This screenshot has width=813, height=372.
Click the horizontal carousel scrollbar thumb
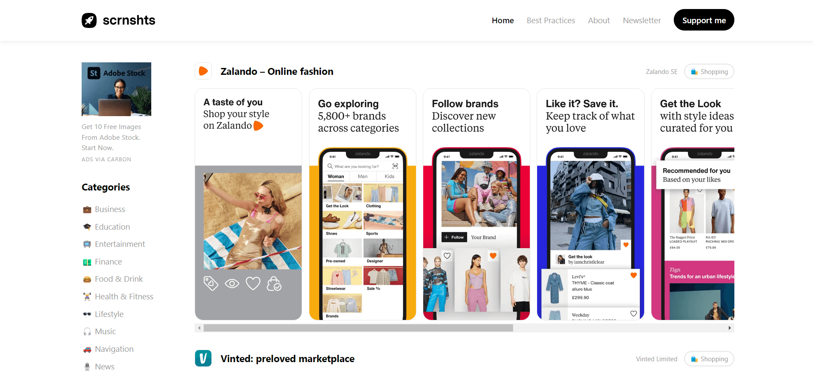[358, 328]
